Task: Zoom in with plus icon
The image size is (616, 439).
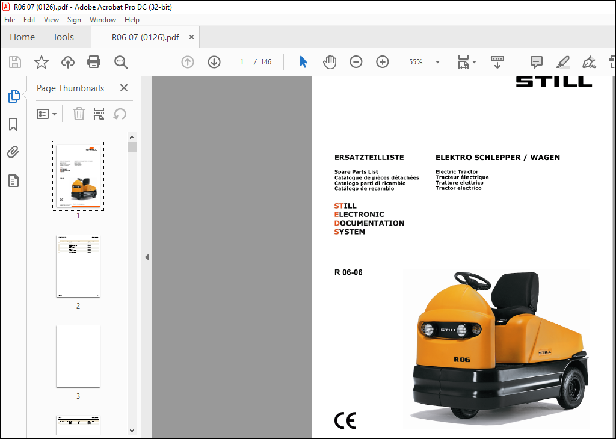Action: [382, 62]
